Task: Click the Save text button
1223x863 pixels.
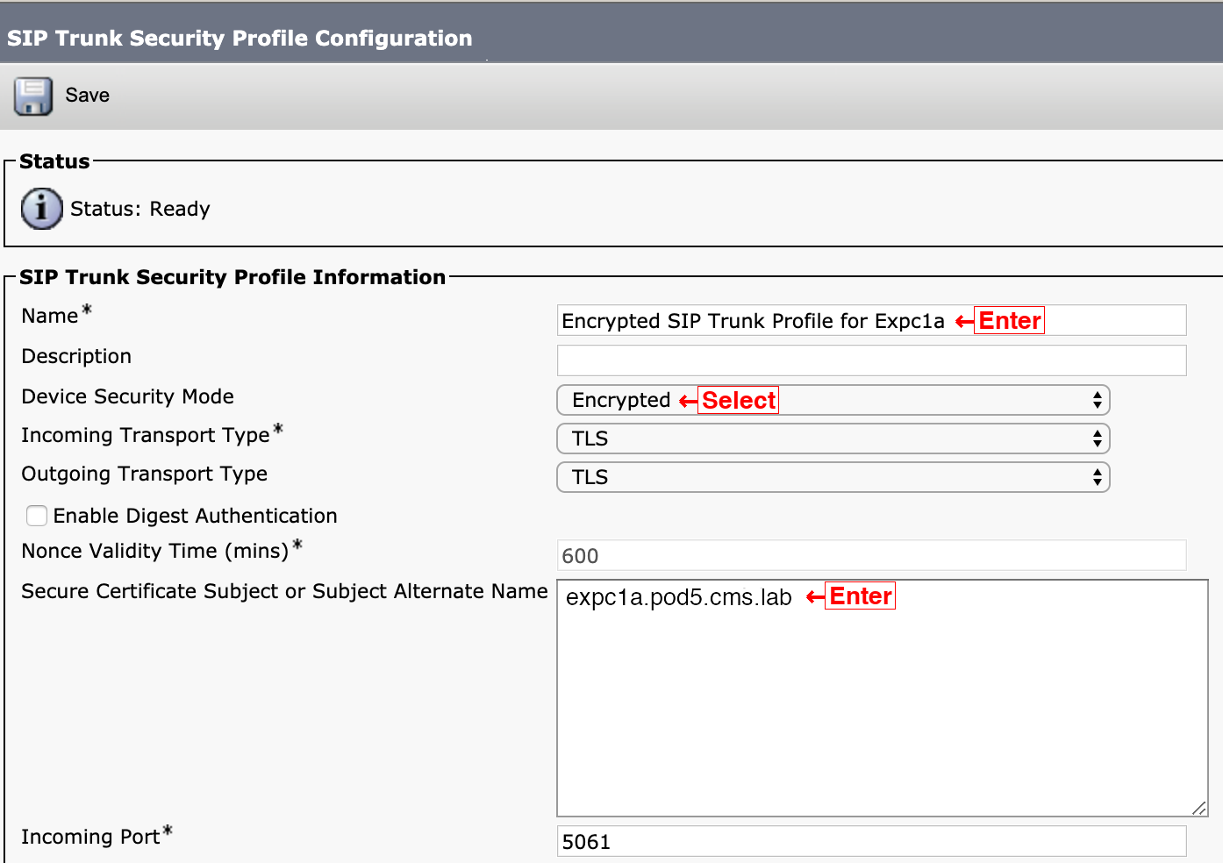Action: click(88, 96)
